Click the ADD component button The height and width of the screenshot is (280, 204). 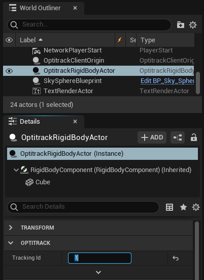[152, 137]
